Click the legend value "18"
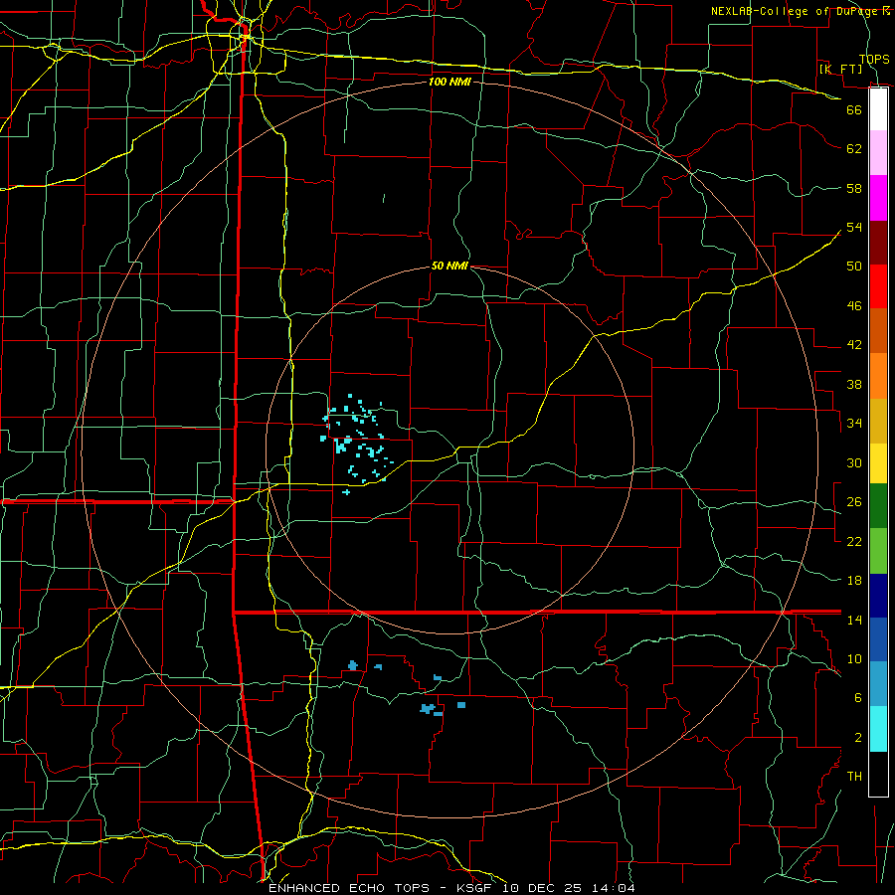The image size is (895, 895). (x=854, y=581)
